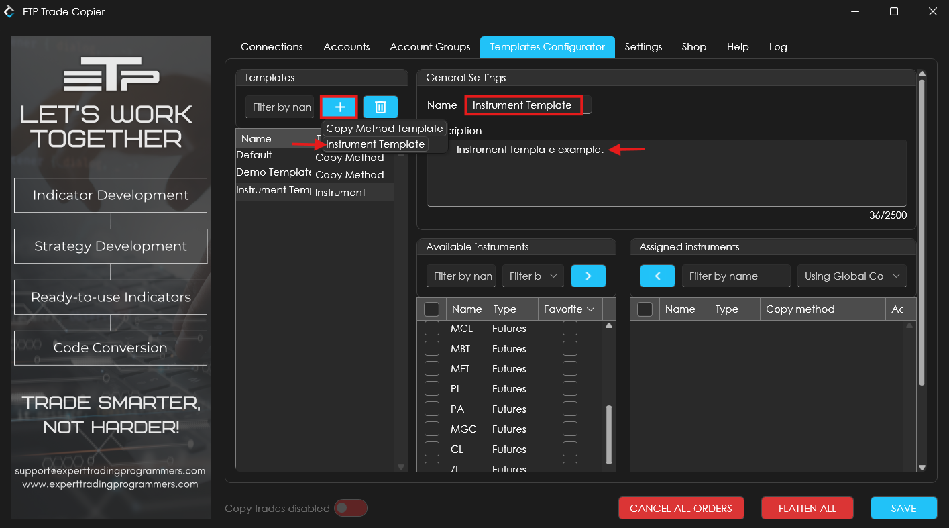Click the trash delete template button
This screenshot has width=949, height=528.
[380, 107]
